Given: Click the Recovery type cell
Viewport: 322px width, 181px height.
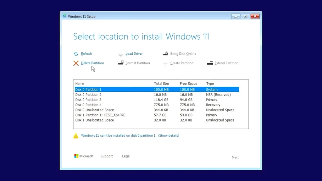Looking at the screenshot, I should [213, 105].
